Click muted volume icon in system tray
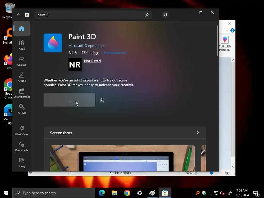The width and height of the screenshot is (264, 198). [x=222, y=193]
